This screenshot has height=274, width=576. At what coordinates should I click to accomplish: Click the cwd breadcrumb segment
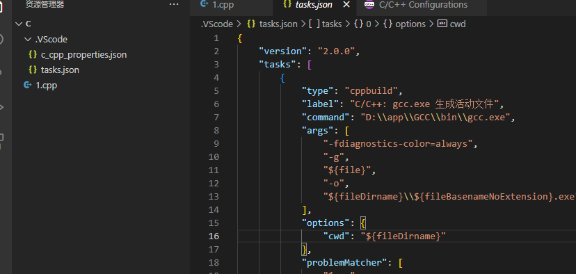(x=458, y=24)
